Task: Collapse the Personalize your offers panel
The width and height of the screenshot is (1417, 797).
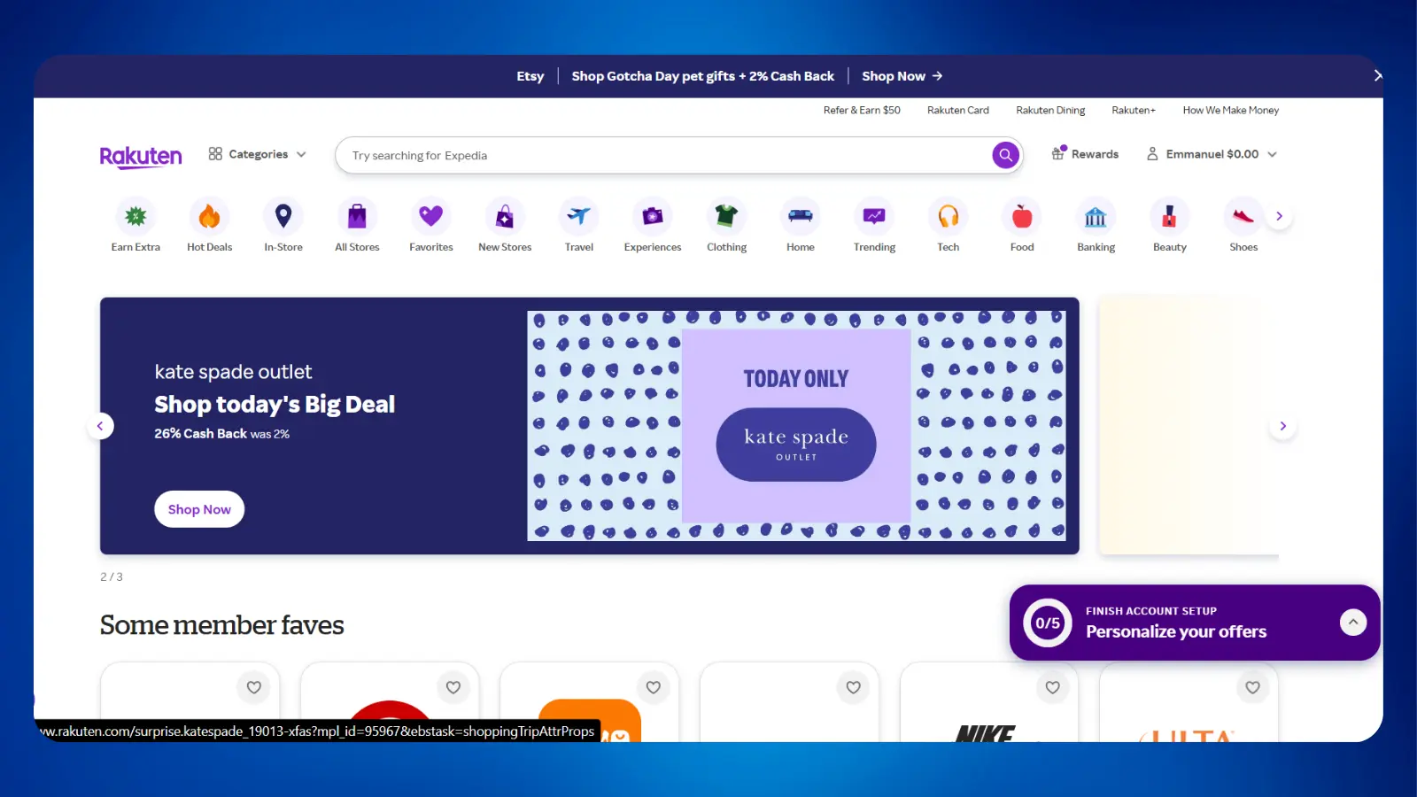Action: point(1353,623)
